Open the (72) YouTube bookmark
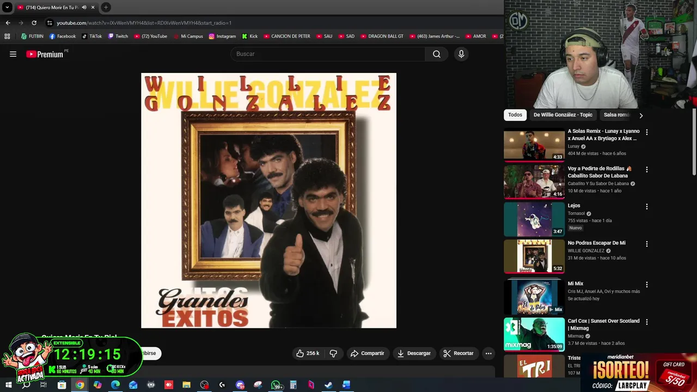This screenshot has width=697, height=392. click(x=150, y=36)
